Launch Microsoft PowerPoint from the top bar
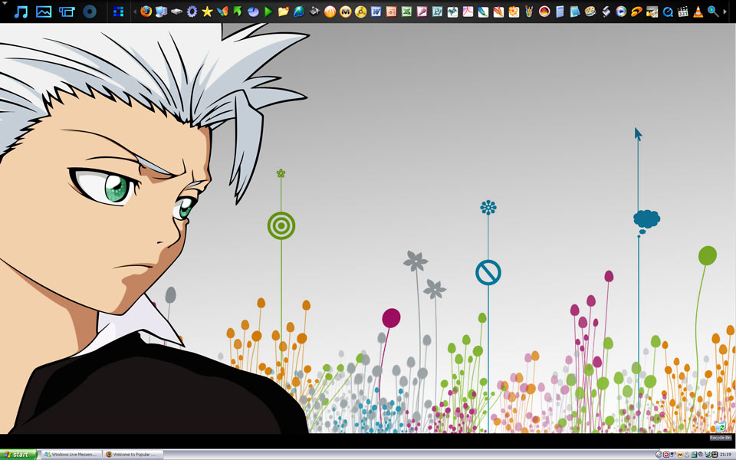The width and height of the screenshot is (736, 460). 391,11
